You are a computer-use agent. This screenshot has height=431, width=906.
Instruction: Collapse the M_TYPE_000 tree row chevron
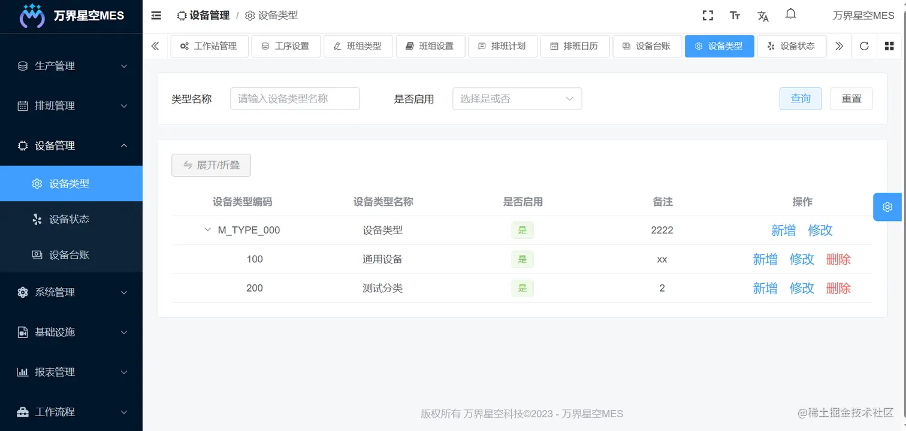point(207,229)
